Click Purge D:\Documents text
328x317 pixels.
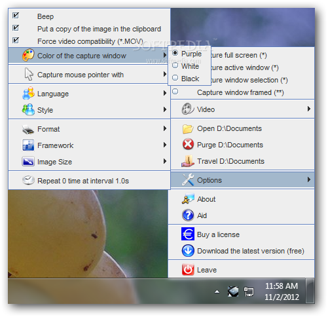230,145
